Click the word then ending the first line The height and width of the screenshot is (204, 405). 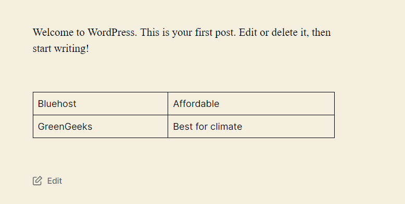(321, 33)
